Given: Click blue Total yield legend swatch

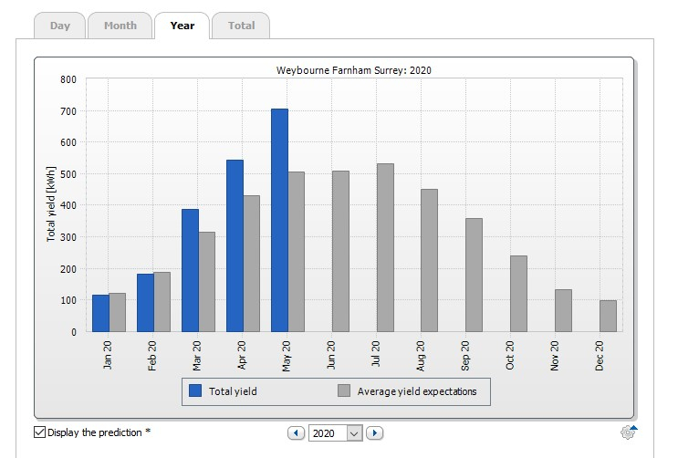Looking at the screenshot, I should [x=195, y=391].
